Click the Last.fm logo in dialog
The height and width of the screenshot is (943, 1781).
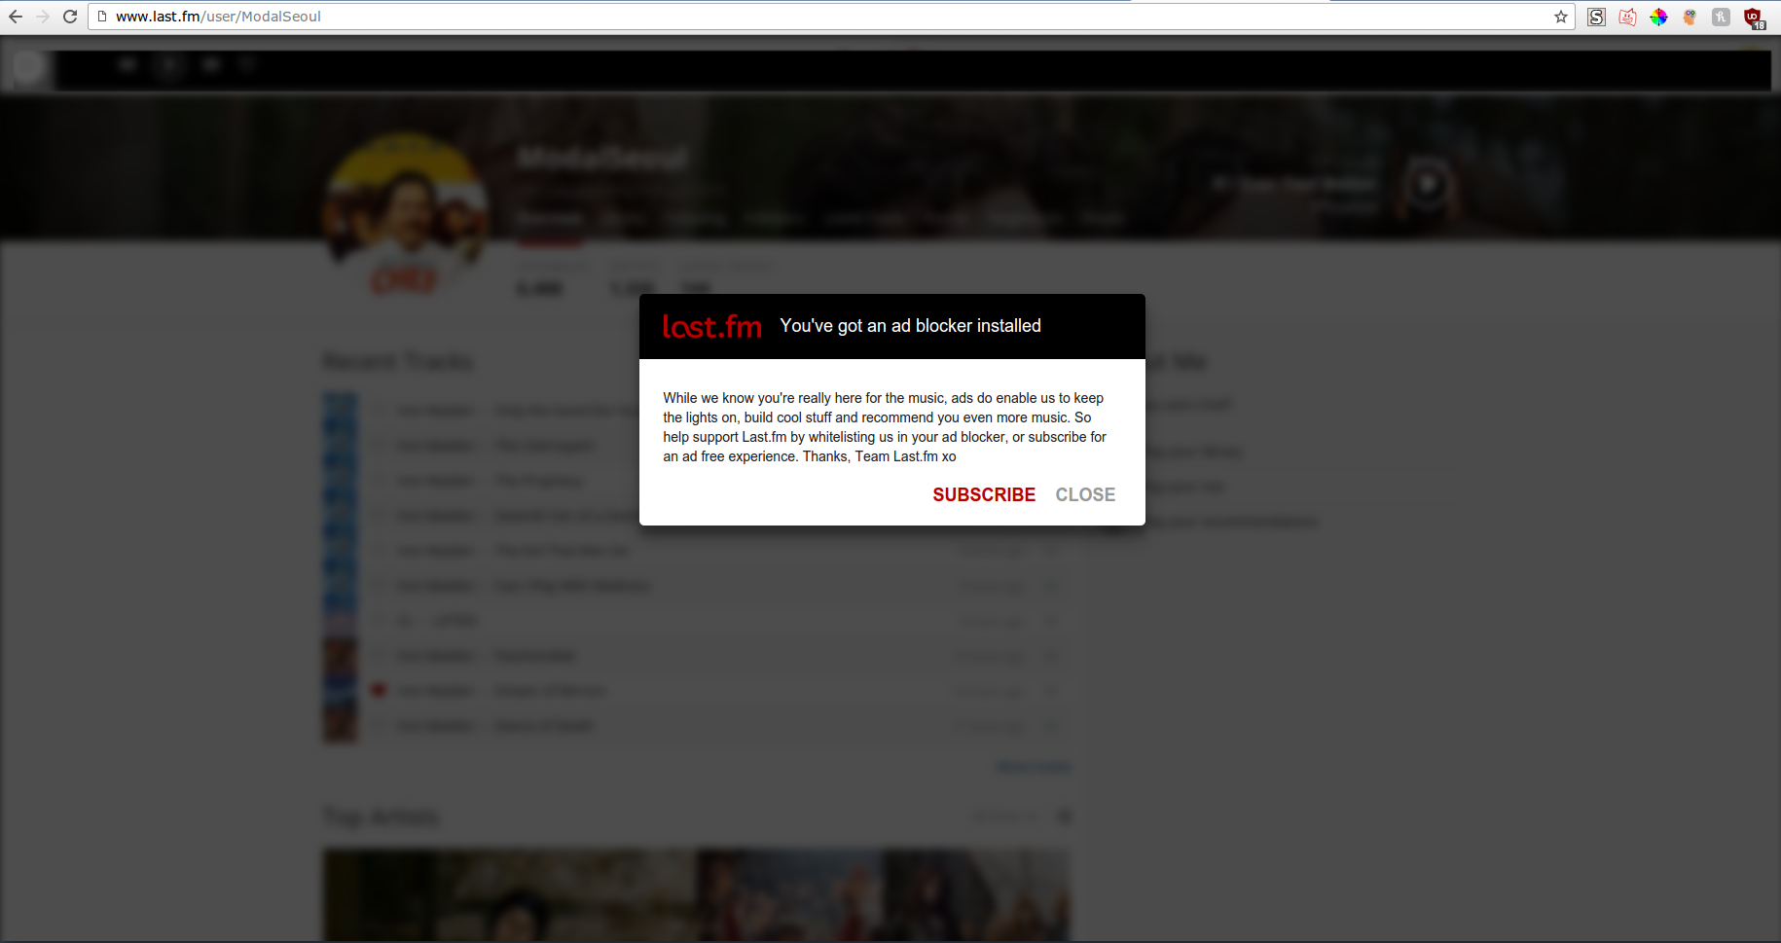pyautogui.click(x=711, y=326)
